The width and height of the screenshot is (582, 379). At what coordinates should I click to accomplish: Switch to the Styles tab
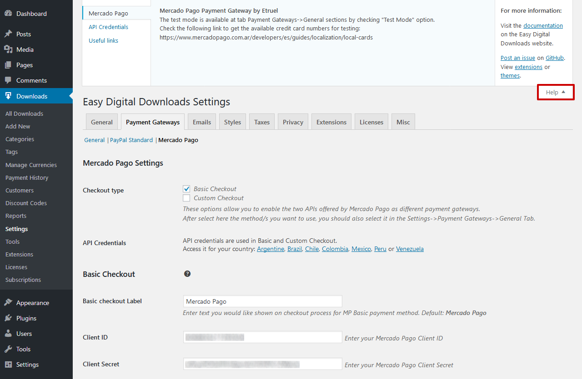232,122
